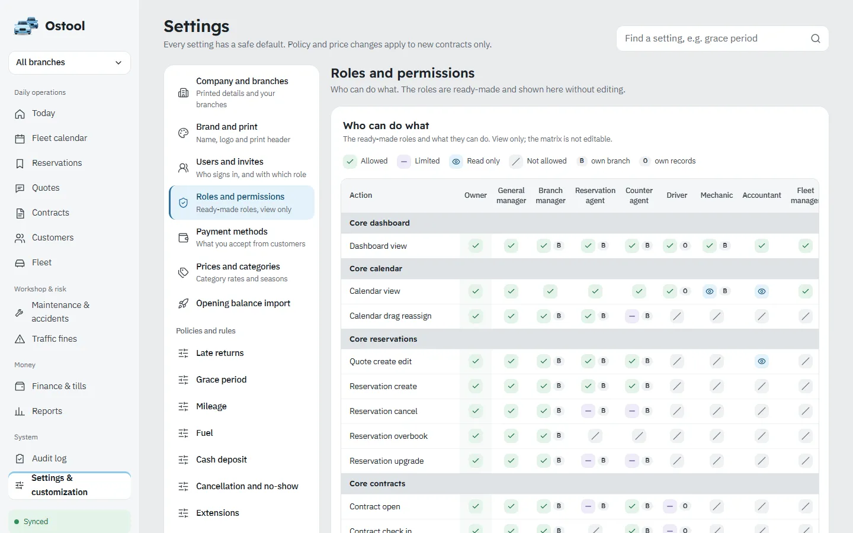The width and height of the screenshot is (853, 533).
Task: Click the "Core contracts" section heading
Action: pyautogui.click(x=377, y=484)
